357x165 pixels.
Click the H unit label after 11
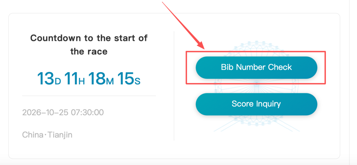(x=82, y=81)
